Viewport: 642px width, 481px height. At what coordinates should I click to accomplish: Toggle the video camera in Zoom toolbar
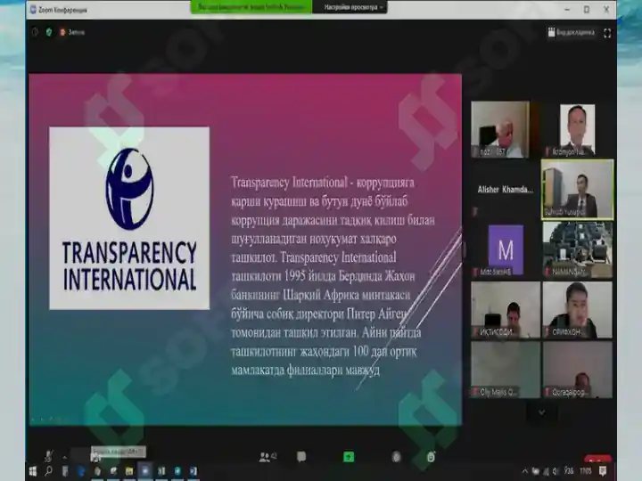pyautogui.click(x=95, y=457)
